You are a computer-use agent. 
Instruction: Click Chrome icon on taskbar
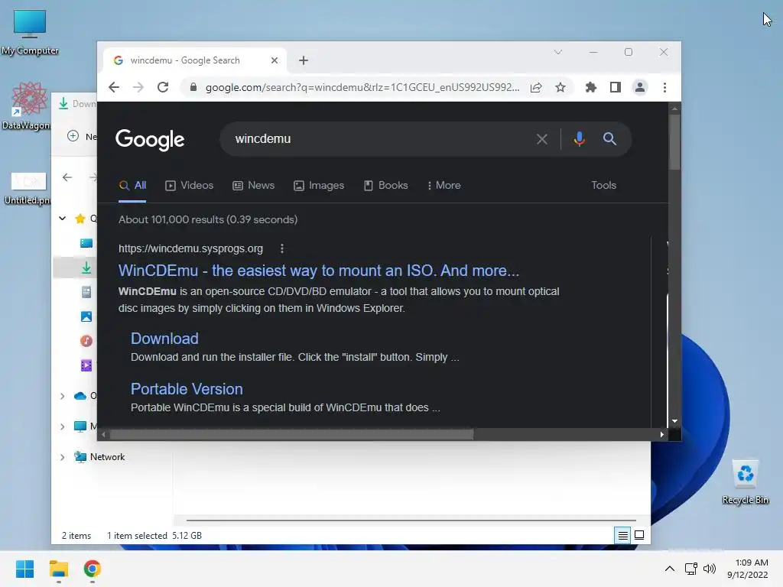(x=92, y=569)
